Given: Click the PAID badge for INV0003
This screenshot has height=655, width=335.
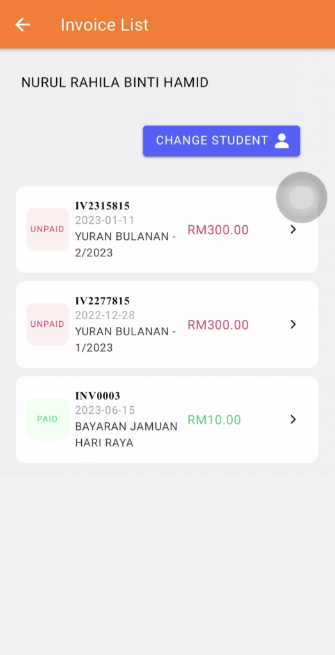Looking at the screenshot, I should 47,419.
